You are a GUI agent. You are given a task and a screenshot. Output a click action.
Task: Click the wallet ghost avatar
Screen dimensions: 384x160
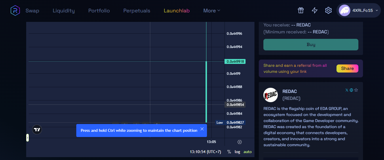345,10
